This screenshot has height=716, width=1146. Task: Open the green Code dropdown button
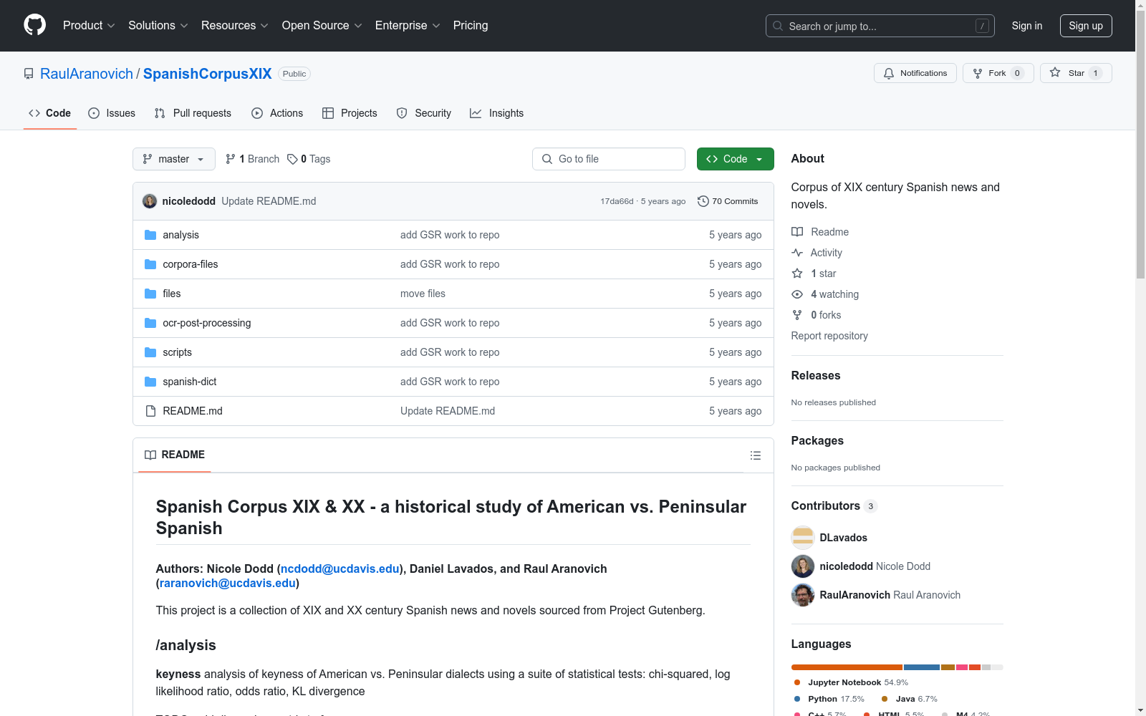coord(735,159)
